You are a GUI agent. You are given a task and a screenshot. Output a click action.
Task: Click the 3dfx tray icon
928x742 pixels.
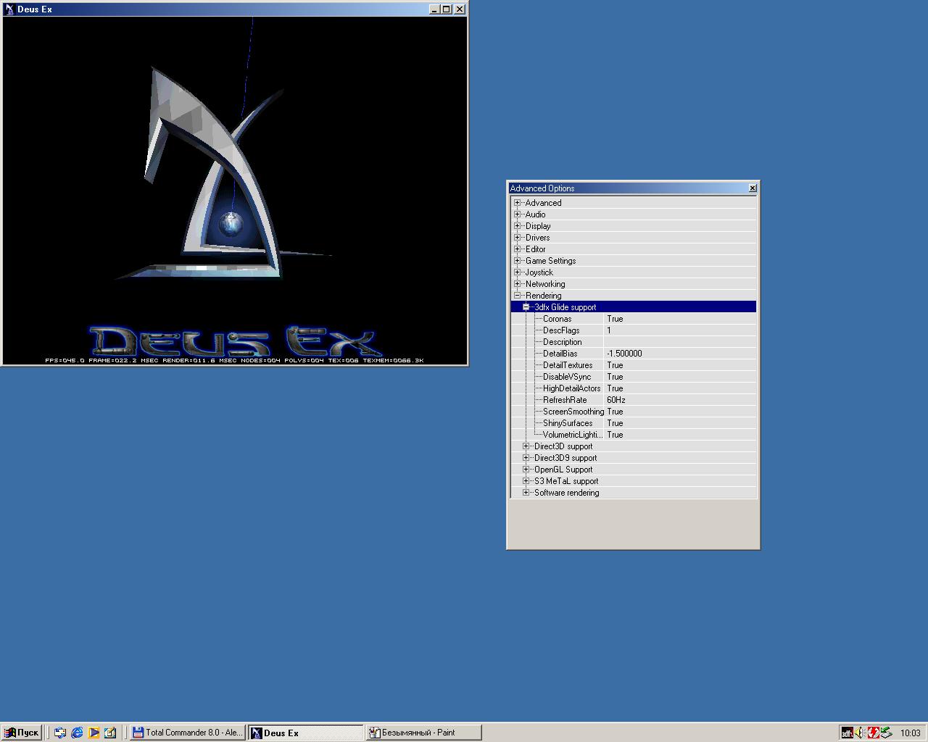(846, 733)
